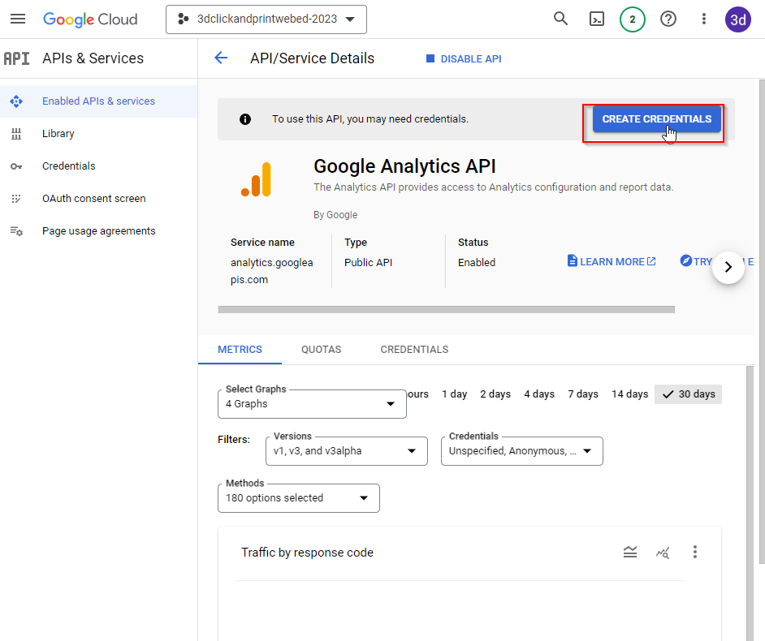Image resolution: width=765 pixels, height=641 pixels.
Task: Click the Create Credentials button
Action: 656,119
